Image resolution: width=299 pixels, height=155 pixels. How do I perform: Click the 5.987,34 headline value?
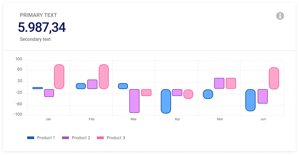[42, 27]
